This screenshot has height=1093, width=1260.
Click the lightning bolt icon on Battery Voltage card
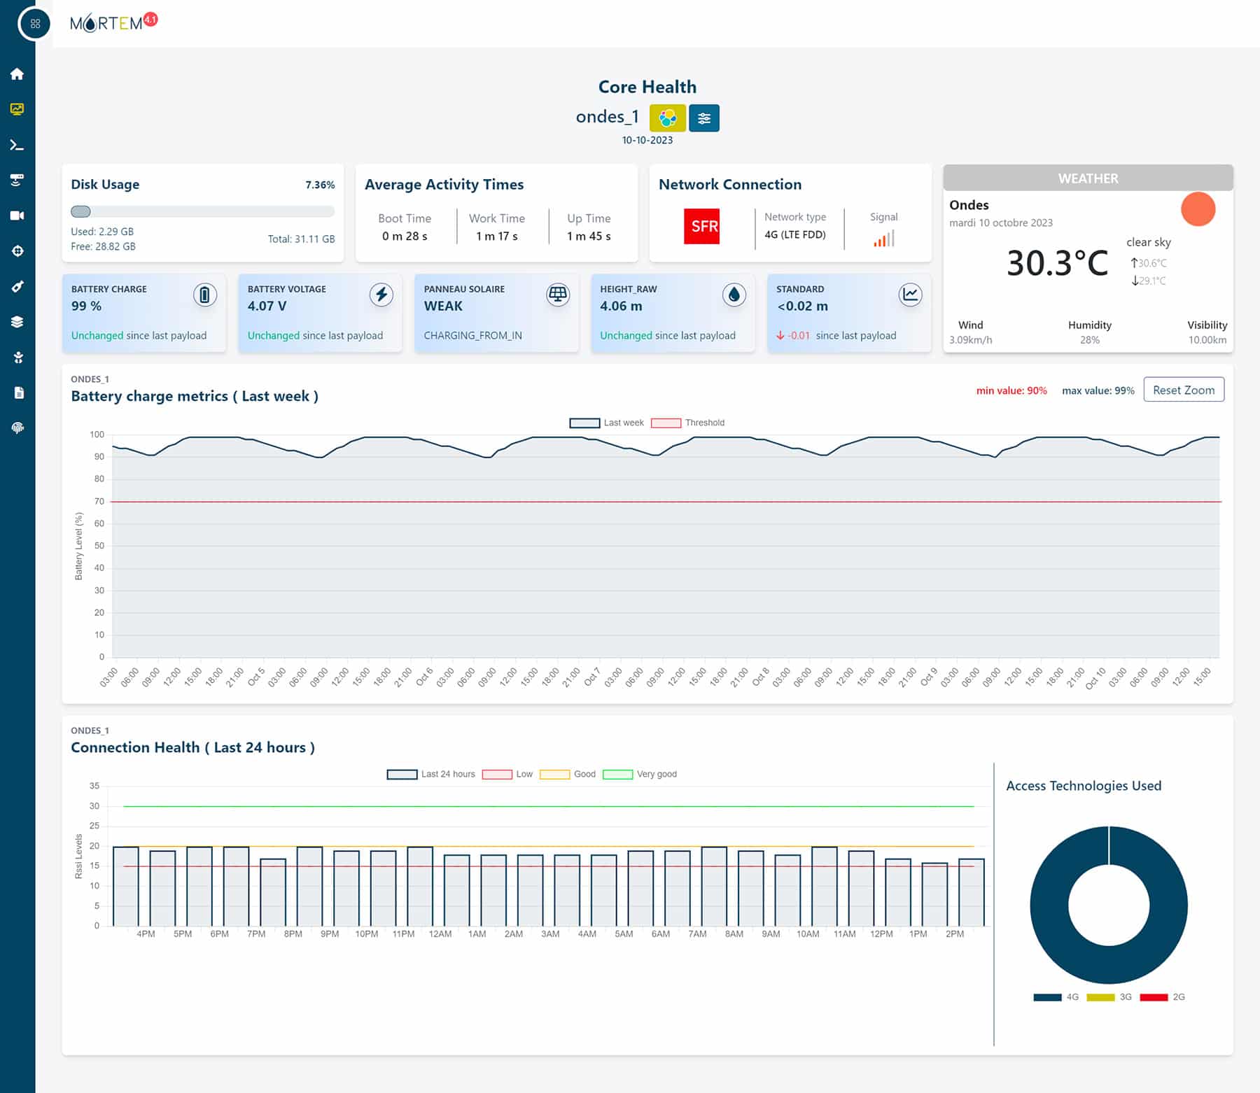381,295
